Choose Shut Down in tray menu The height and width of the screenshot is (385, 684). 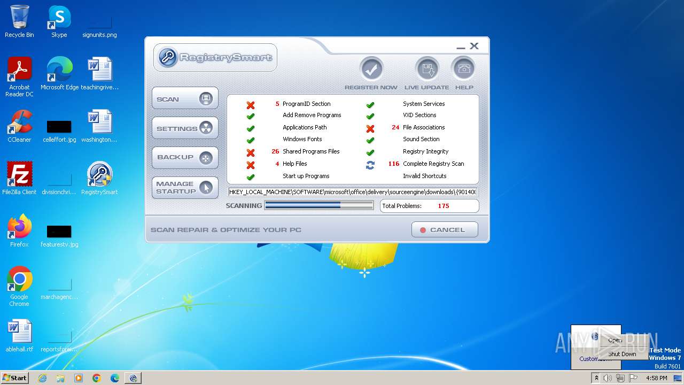(622, 354)
